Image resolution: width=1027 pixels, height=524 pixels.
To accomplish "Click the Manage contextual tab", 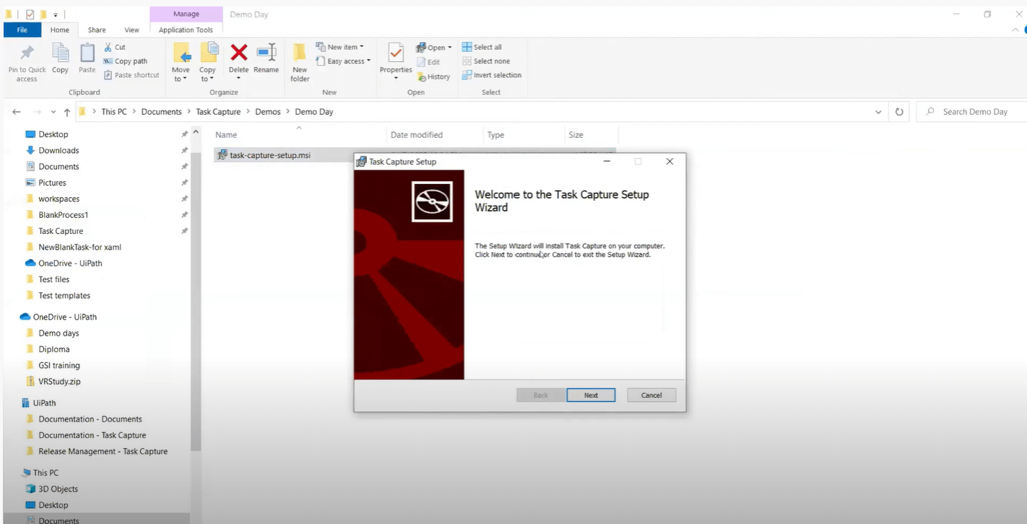I will tap(186, 14).
